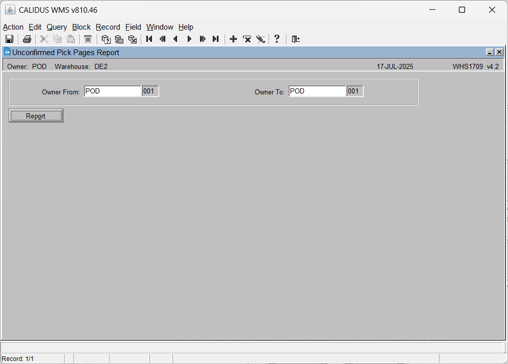Click the Java application icon in title bar

pyautogui.click(x=10, y=10)
